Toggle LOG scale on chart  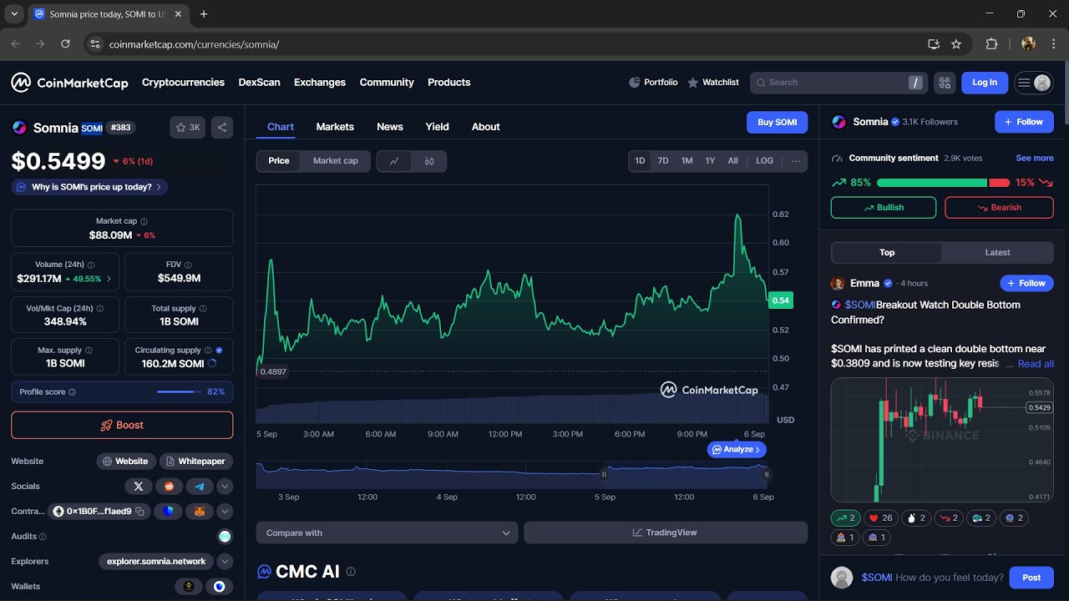pyautogui.click(x=765, y=161)
